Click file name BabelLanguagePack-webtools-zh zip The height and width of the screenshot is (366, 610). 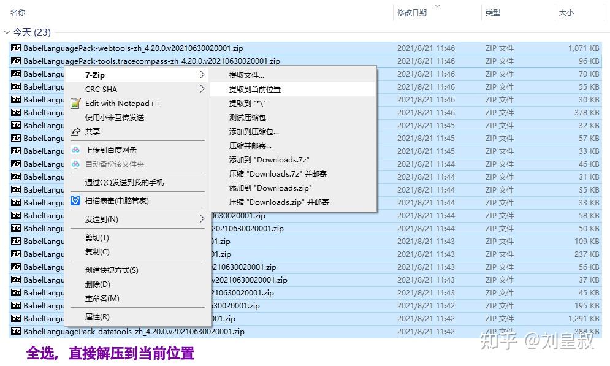tap(133, 48)
